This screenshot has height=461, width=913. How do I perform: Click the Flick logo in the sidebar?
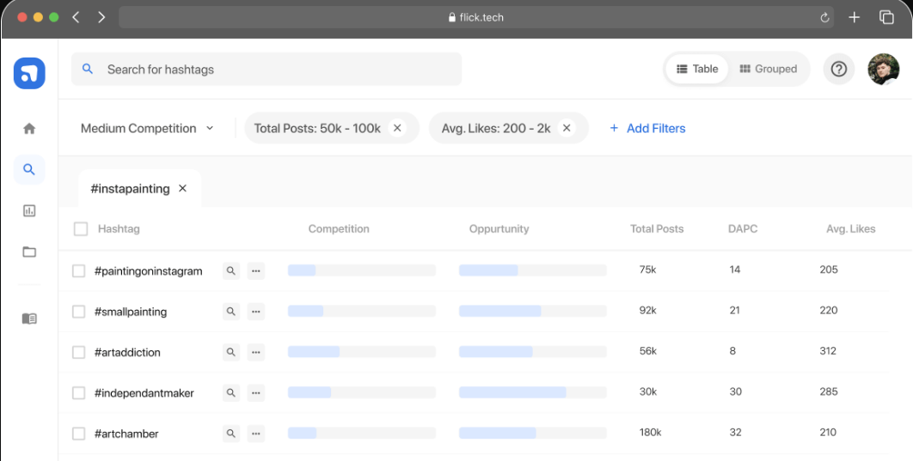[29, 74]
